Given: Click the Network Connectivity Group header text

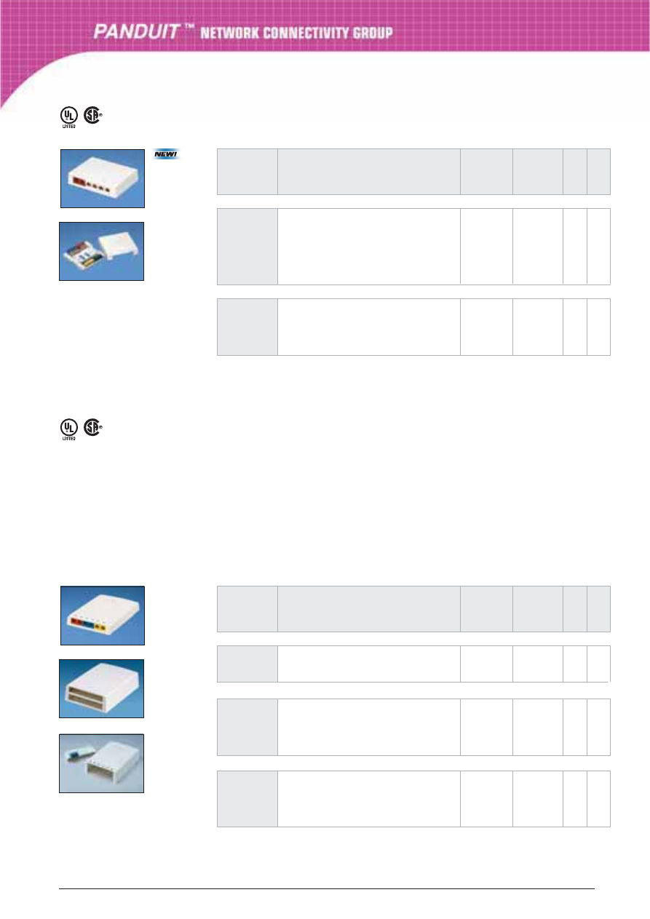Looking at the screenshot, I should pos(296,33).
